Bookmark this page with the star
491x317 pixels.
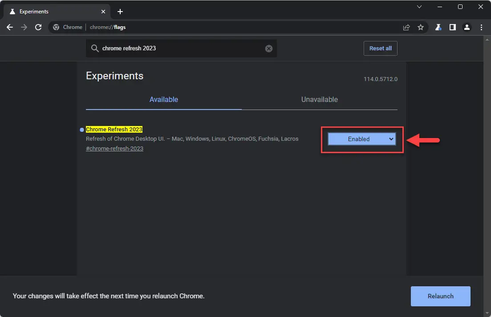click(x=421, y=27)
